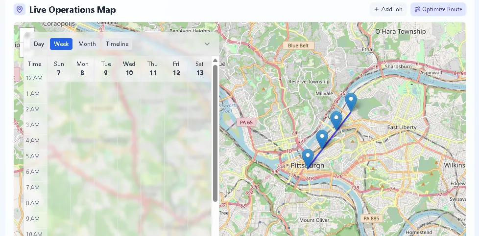Click the plus icon in Add Job
The height and width of the screenshot is (236, 479).
[x=377, y=9]
